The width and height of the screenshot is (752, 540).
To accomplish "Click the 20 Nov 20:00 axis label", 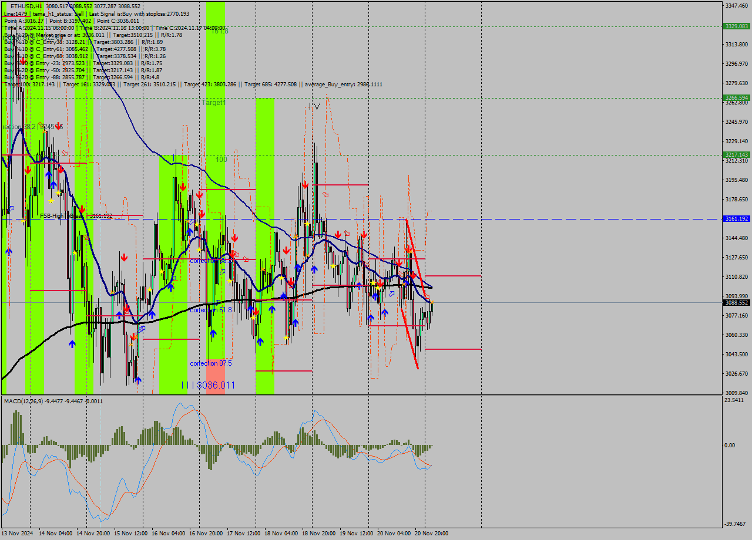I will (433, 532).
